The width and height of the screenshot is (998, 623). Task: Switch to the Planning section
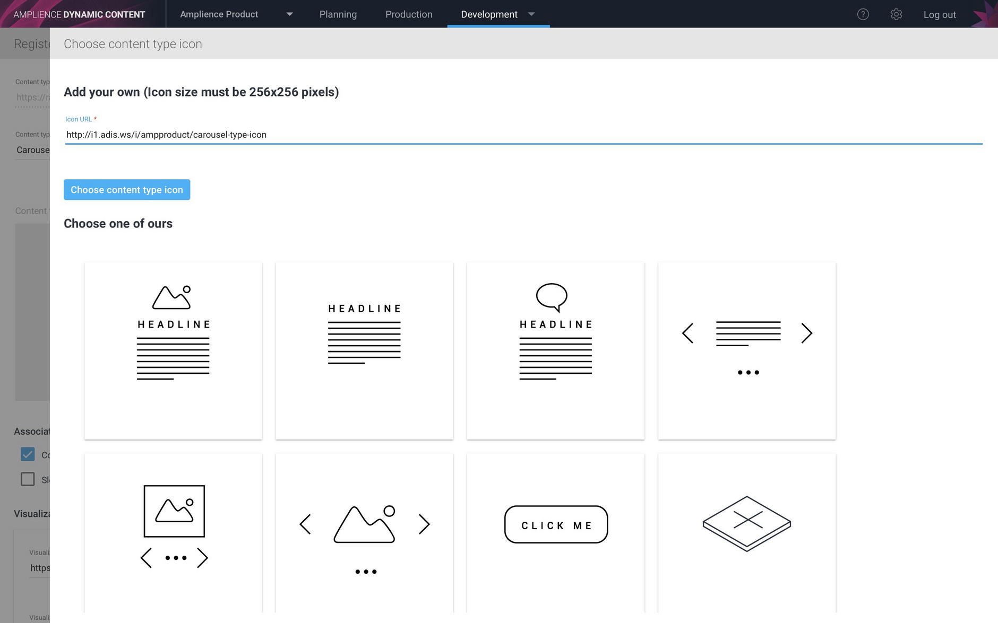338,14
